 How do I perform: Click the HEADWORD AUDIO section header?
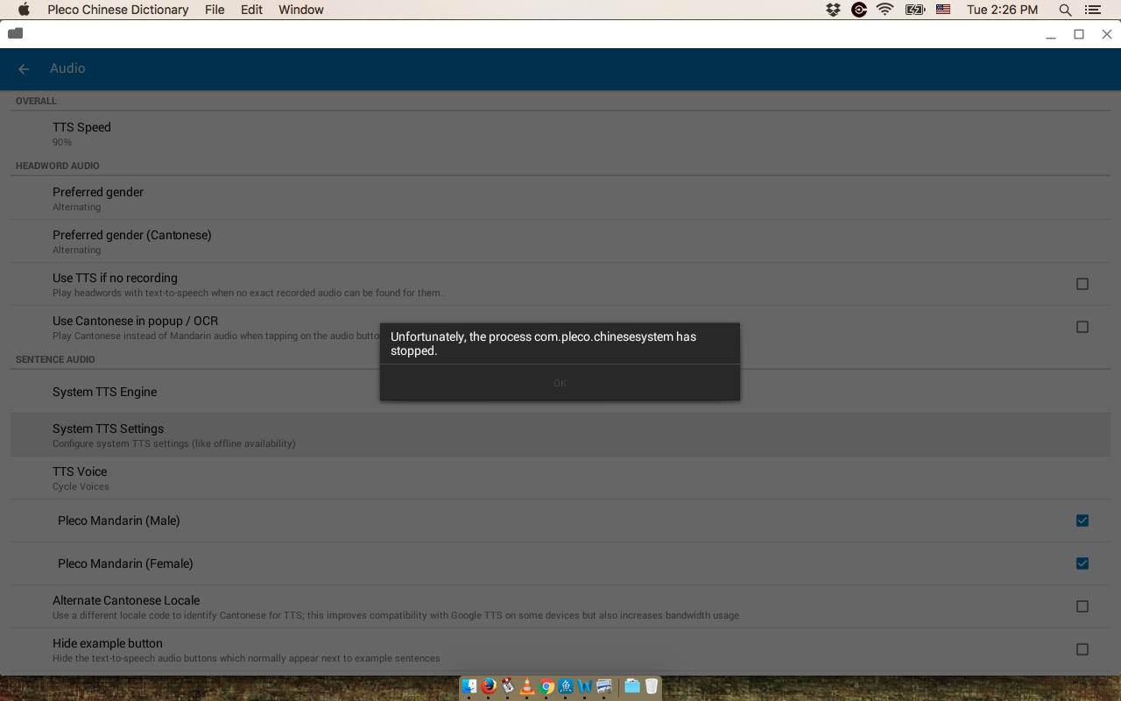(x=58, y=166)
